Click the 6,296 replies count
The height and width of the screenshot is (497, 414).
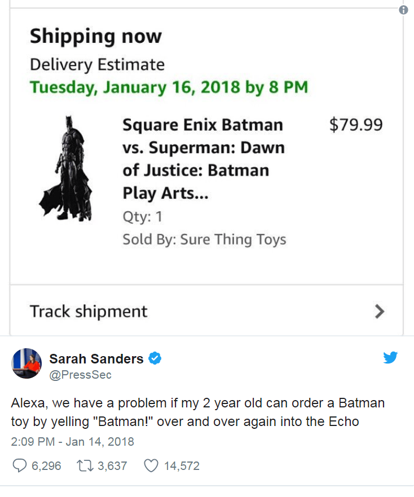pos(45,466)
